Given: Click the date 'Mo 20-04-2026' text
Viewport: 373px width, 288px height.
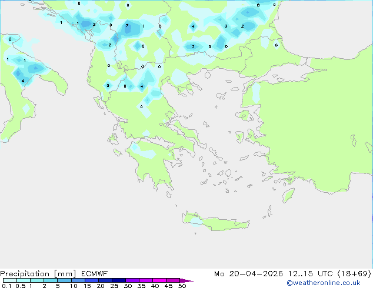Looking at the screenshot, I should tap(248, 274).
